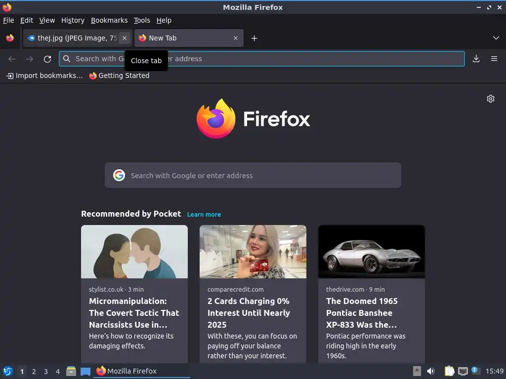Click thedrive.com source text
Image resolution: width=506 pixels, height=379 pixels.
click(345, 289)
